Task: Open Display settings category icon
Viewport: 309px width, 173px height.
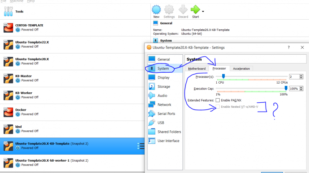Action: click(x=152, y=77)
